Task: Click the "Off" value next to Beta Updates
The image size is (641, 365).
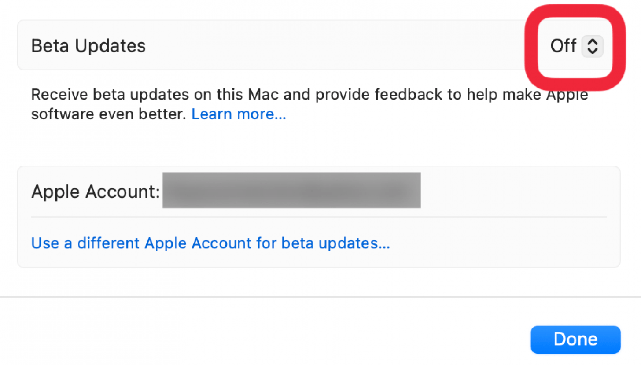Action: [563, 46]
